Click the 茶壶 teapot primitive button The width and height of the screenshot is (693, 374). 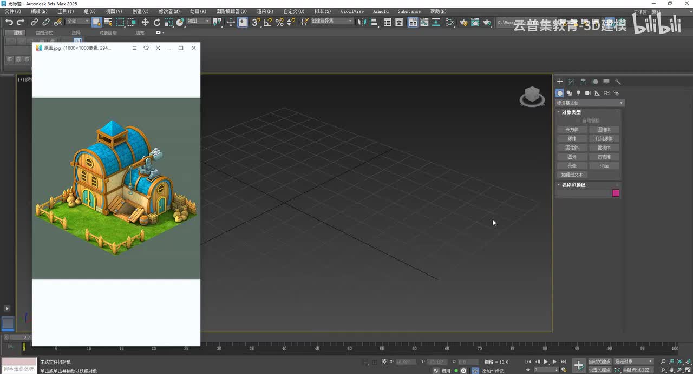coord(572,166)
